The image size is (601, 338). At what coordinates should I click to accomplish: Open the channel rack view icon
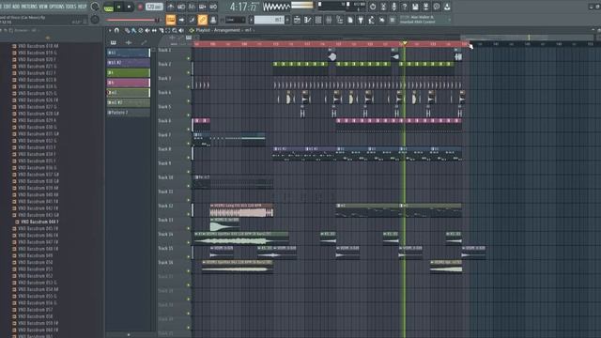(x=318, y=20)
